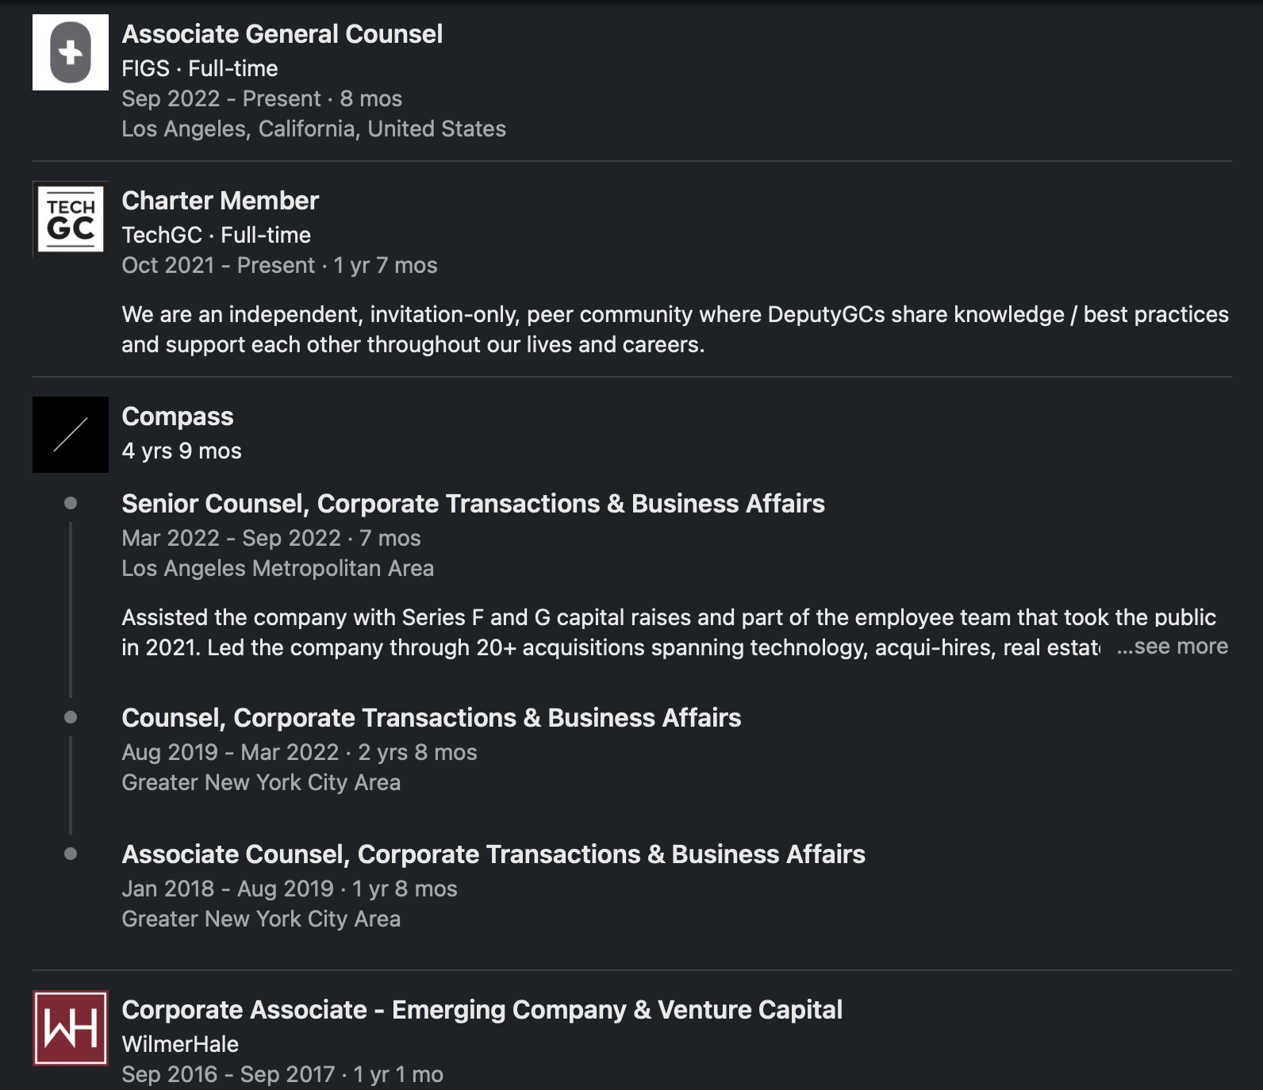Click the 'TechGC · Full-time' company line

point(216,235)
